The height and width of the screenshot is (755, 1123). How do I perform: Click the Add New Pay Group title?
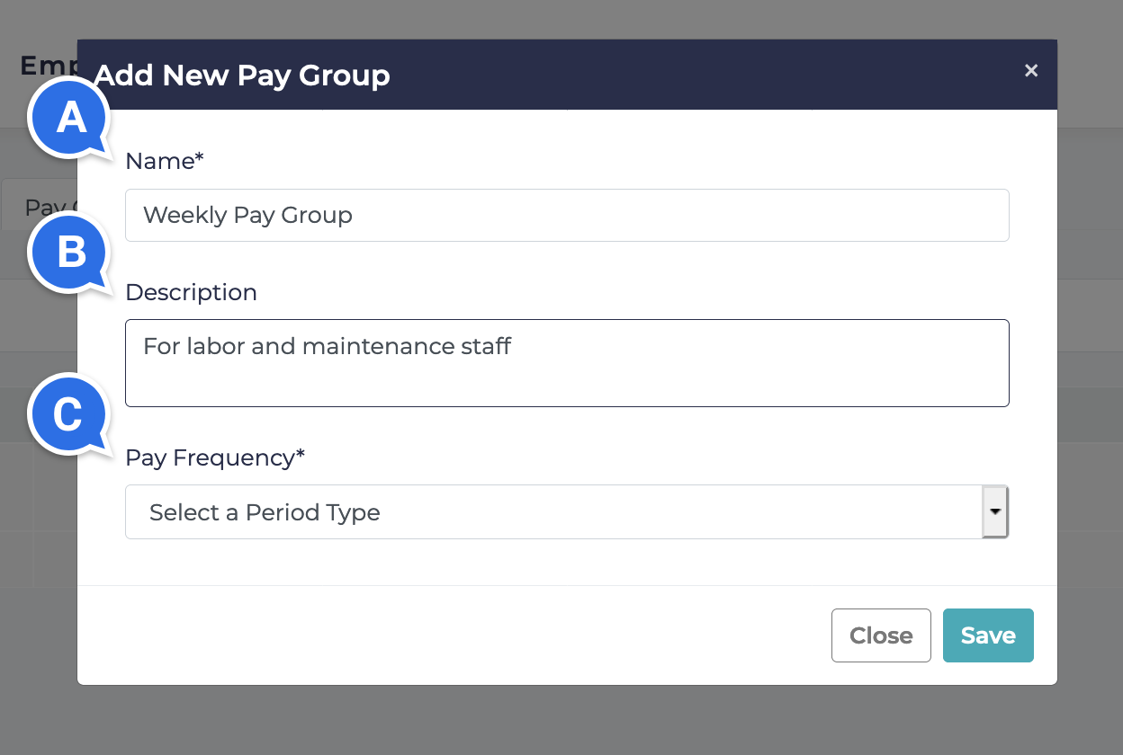click(x=243, y=75)
